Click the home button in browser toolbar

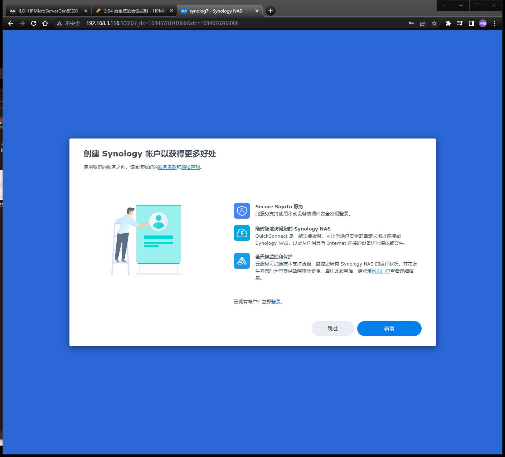(44, 23)
